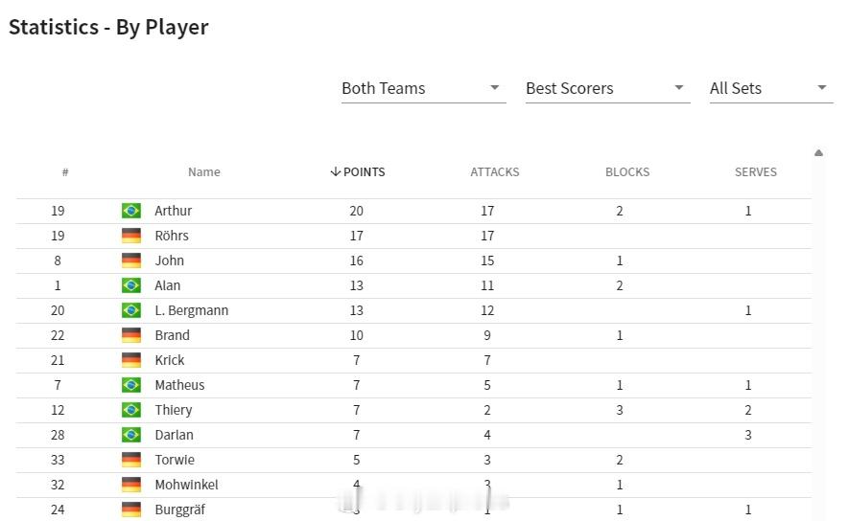Viewport: 848px width, 521px height.
Task: Click the Brazil flag next to Alan
Action: (131, 285)
